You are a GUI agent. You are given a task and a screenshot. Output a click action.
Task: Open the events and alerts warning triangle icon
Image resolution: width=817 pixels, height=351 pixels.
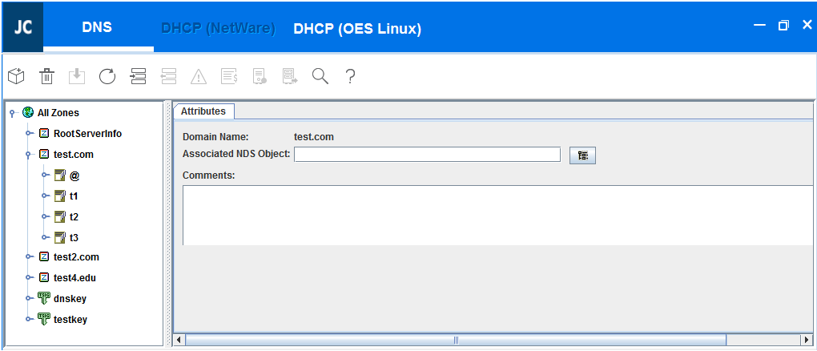(199, 77)
